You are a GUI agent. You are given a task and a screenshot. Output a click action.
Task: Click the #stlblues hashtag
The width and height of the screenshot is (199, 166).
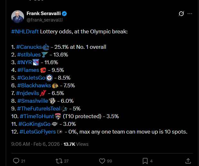coord(29,55)
